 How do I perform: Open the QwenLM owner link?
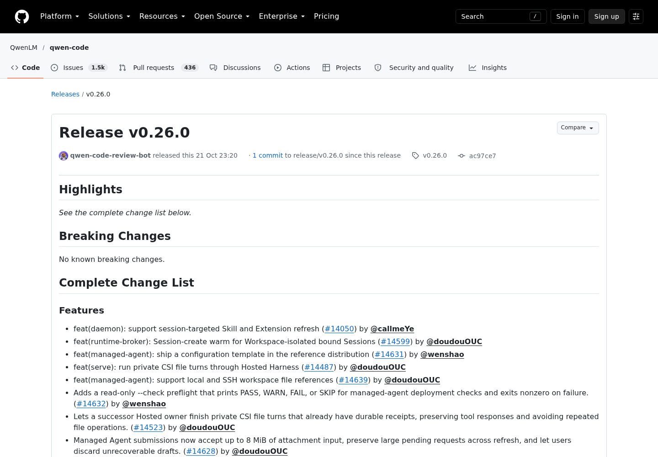pyautogui.click(x=24, y=48)
